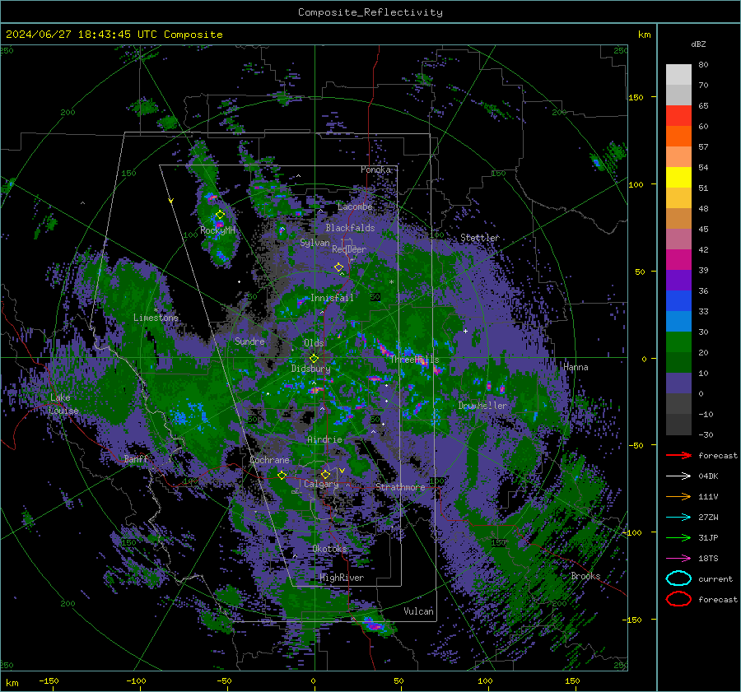Screen dimensions: 741x692
Task: Select the purple 39 dBZ swatch
Action: click(678, 280)
